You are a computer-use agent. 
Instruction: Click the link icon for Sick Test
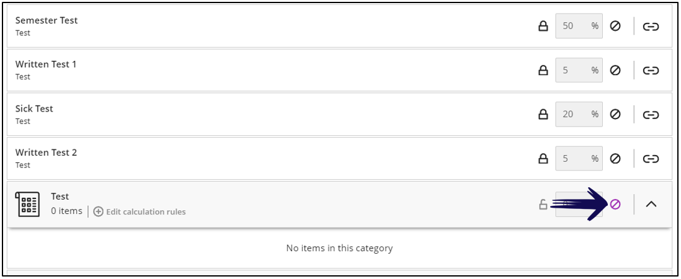651,115
